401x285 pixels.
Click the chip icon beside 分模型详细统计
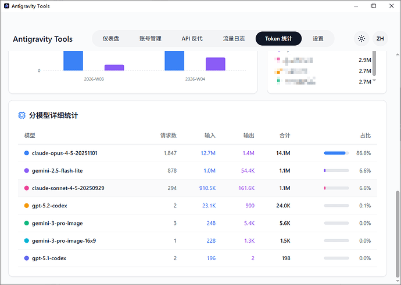click(22, 115)
